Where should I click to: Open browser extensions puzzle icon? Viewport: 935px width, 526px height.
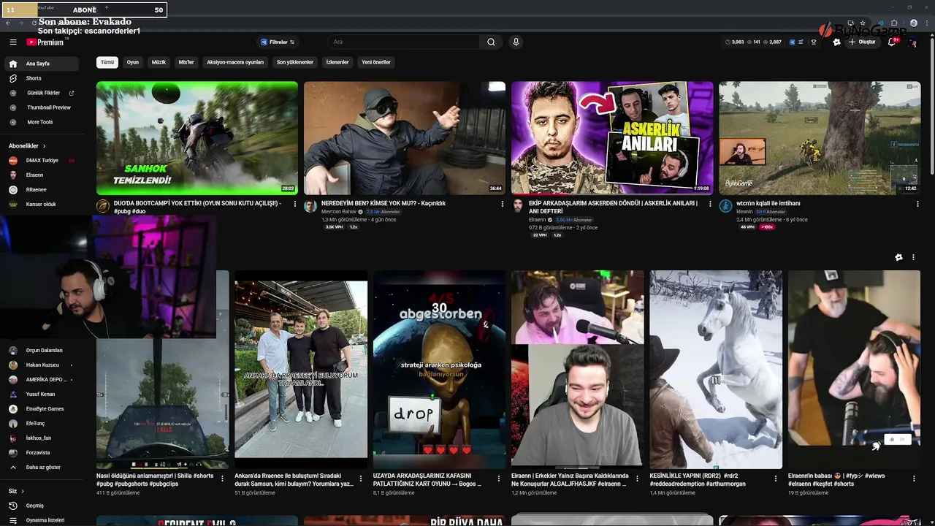[895, 23]
